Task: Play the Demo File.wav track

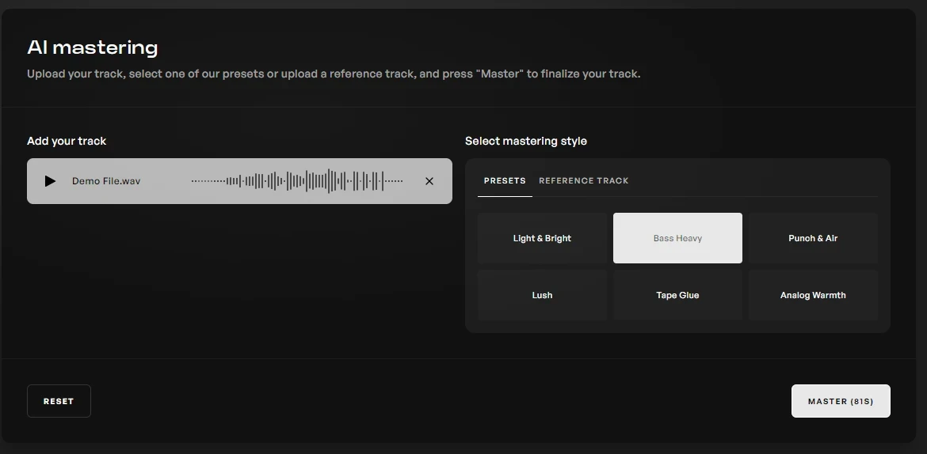Action: tap(50, 181)
